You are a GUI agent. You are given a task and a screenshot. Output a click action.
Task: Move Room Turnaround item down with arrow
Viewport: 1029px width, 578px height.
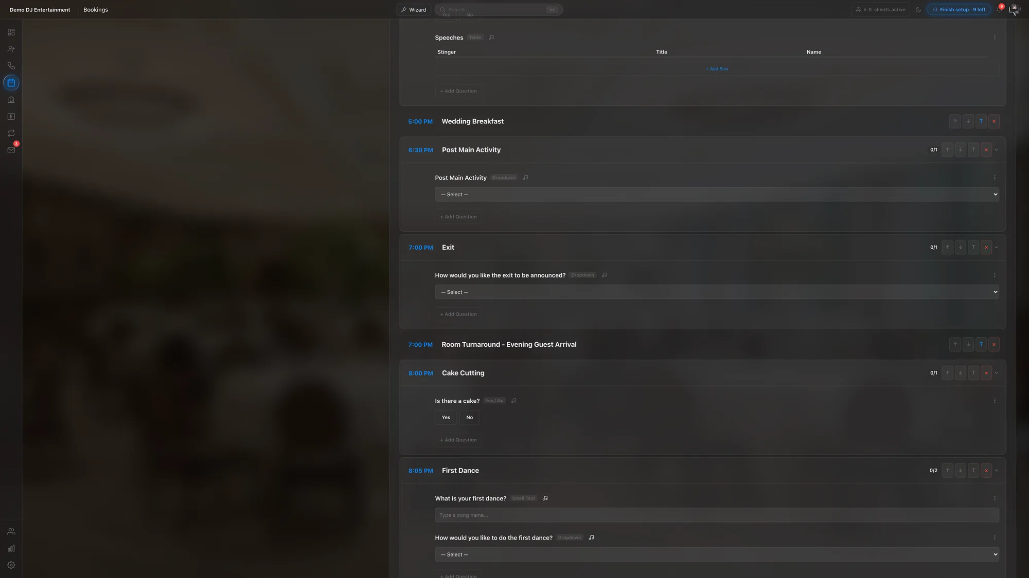pos(968,345)
